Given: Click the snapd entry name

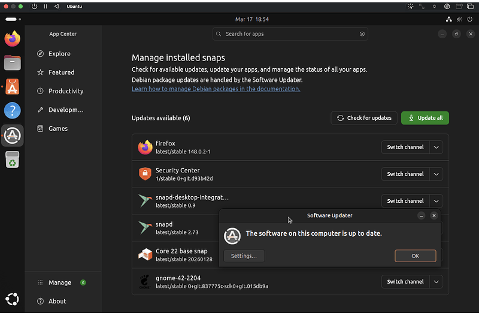Looking at the screenshot, I should click(164, 224).
